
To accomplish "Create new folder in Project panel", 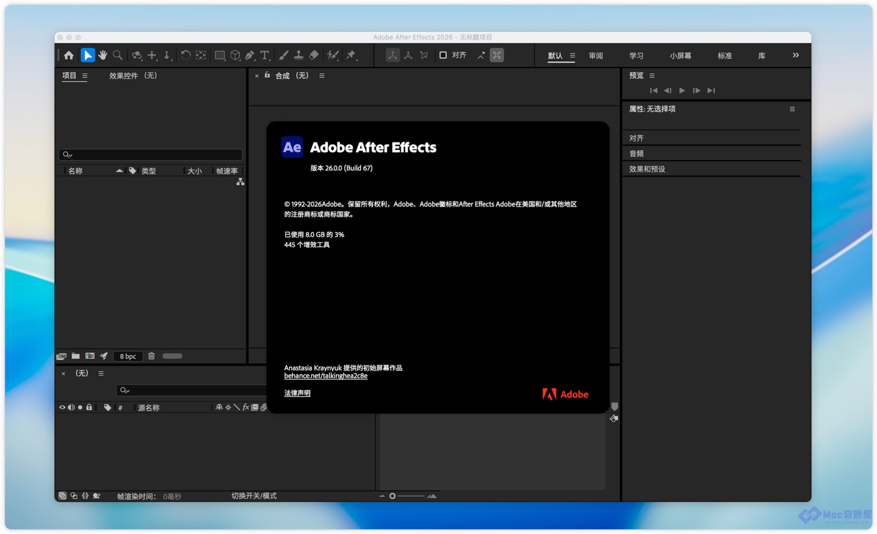I will tap(75, 356).
